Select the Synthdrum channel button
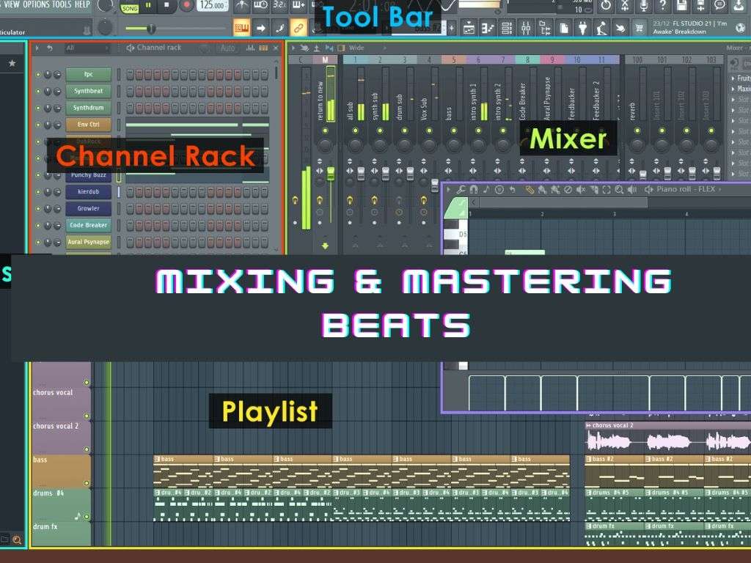 (89, 108)
